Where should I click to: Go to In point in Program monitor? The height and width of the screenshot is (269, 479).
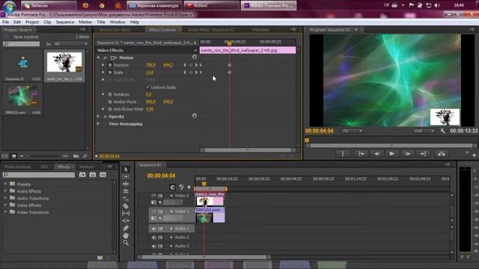pyautogui.click(x=361, y=154)
